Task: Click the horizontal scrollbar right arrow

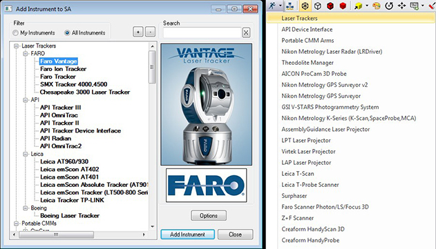Action: pos(144,235)
